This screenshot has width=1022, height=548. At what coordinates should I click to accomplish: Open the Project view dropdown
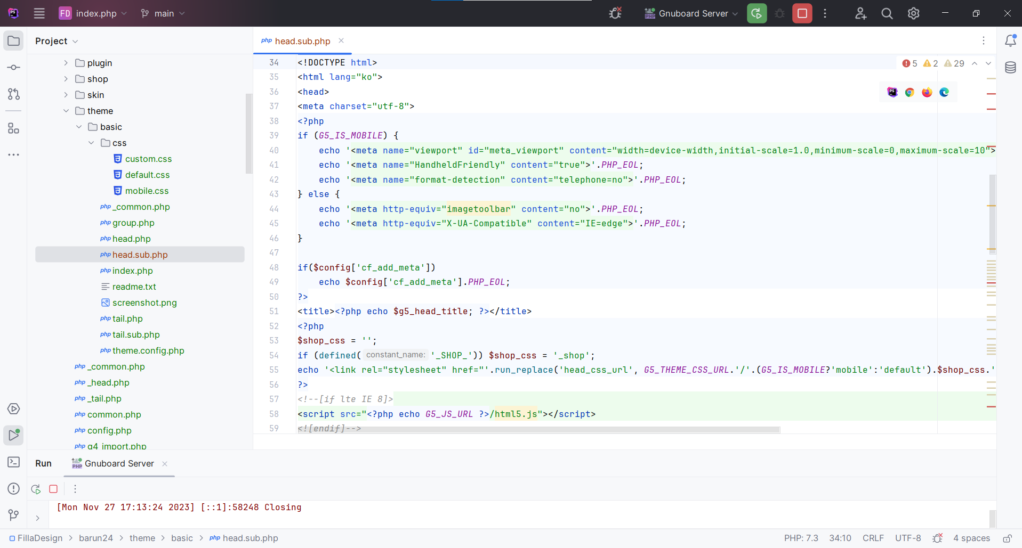[x=57, y=41]
